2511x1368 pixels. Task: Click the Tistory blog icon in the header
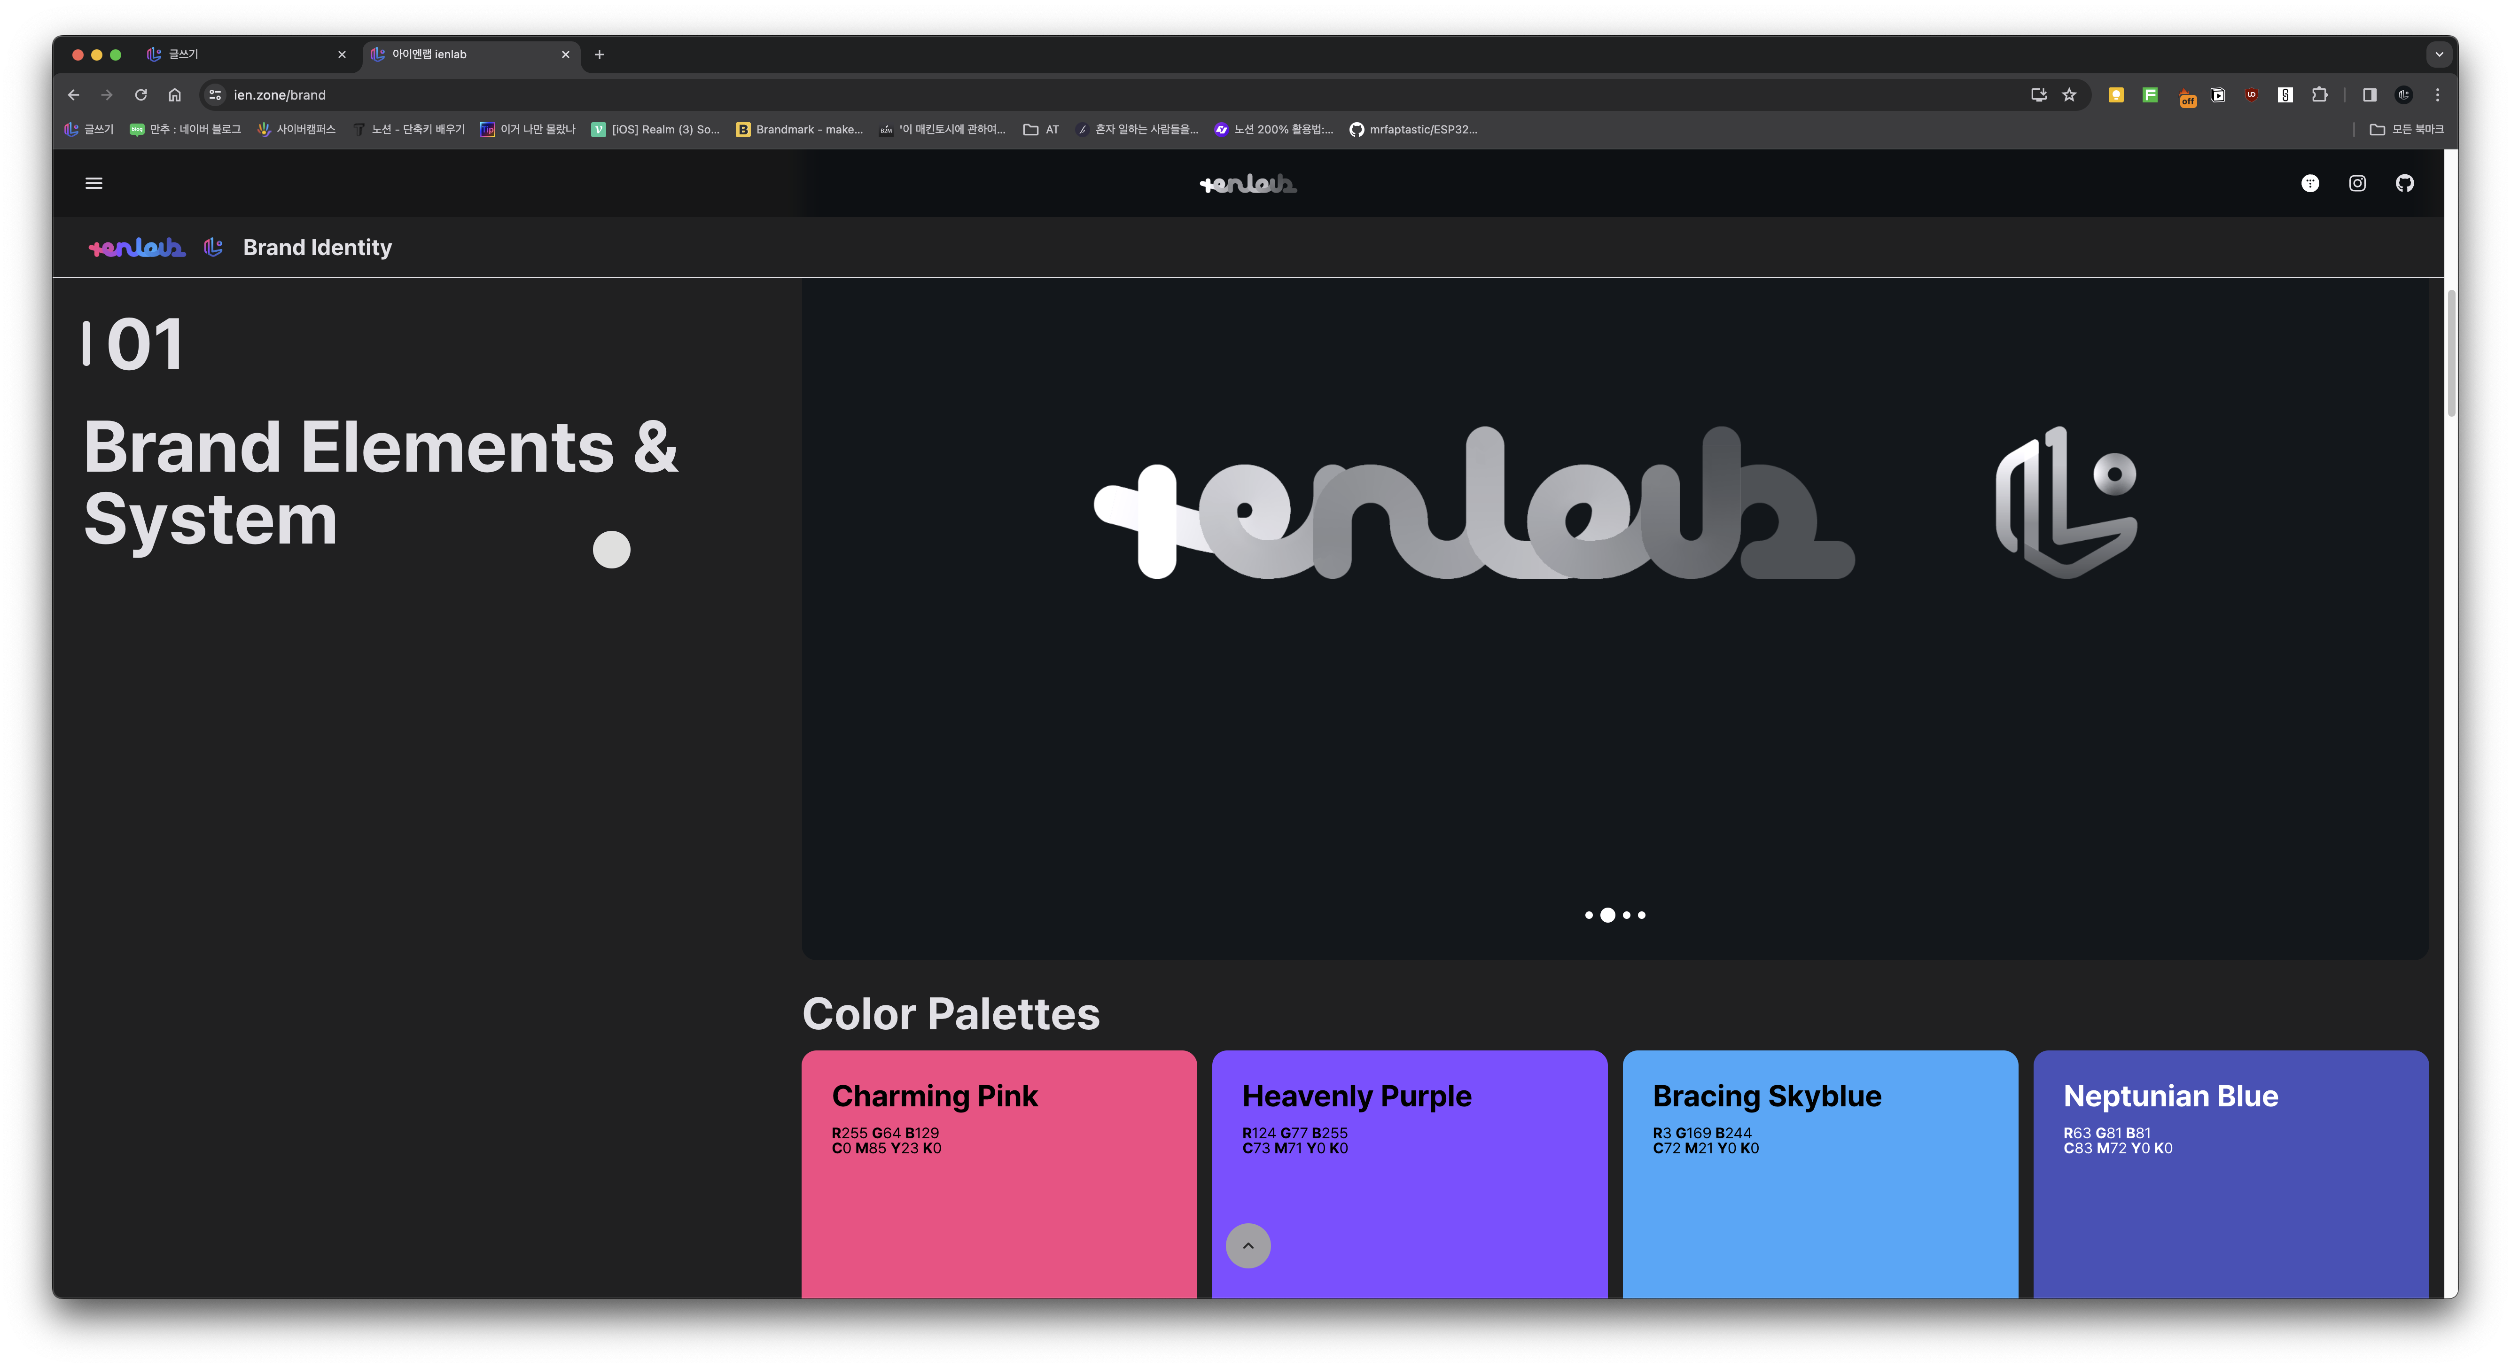coord(2309,183)
